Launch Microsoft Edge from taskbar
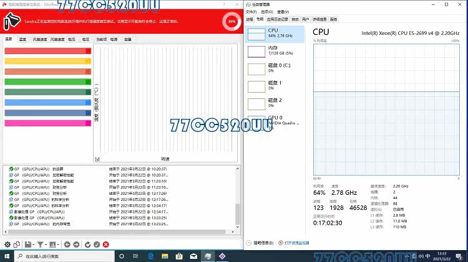The height and width of the screenshot is (262, 468). [x=151, y=256]
